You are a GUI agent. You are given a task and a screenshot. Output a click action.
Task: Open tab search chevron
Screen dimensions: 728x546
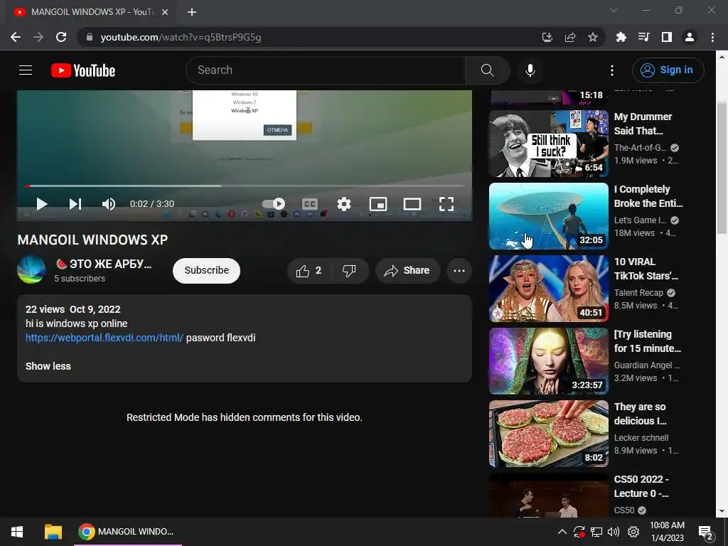click(614, 10)
